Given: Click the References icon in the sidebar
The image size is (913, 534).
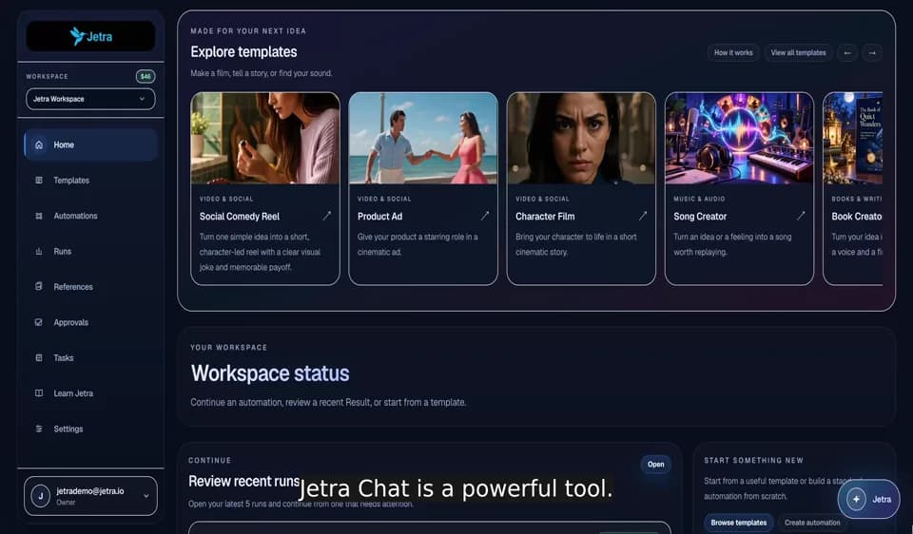Looking at the screenshot, I should [x=39, y=286].
